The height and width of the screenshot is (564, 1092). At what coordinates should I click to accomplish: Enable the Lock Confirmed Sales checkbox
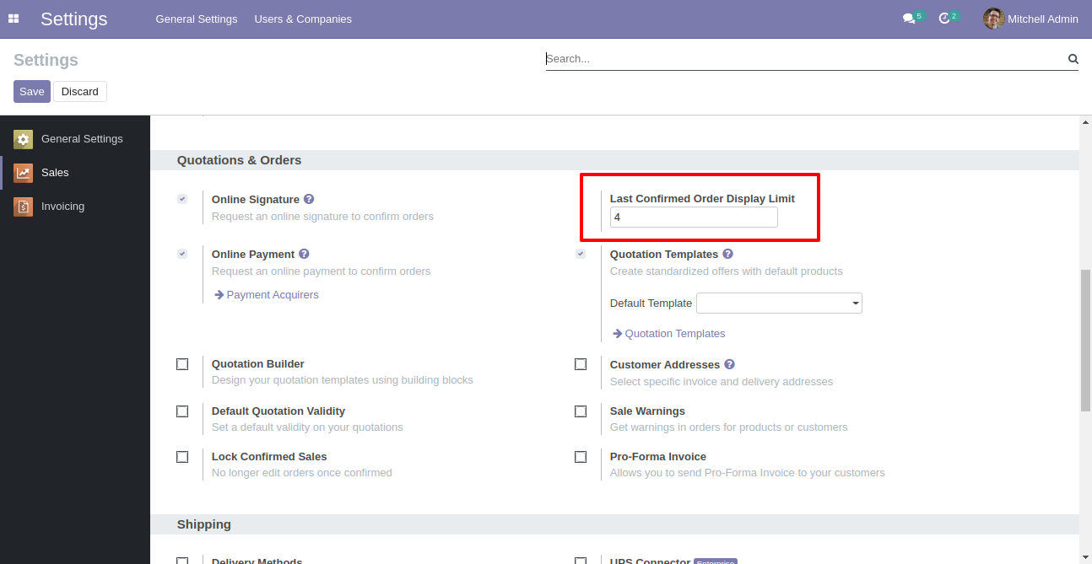[x=182, y=457]
